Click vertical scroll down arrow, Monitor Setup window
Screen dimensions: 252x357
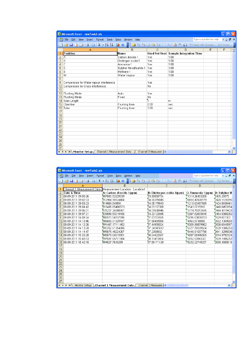click(x=234, y=148)
